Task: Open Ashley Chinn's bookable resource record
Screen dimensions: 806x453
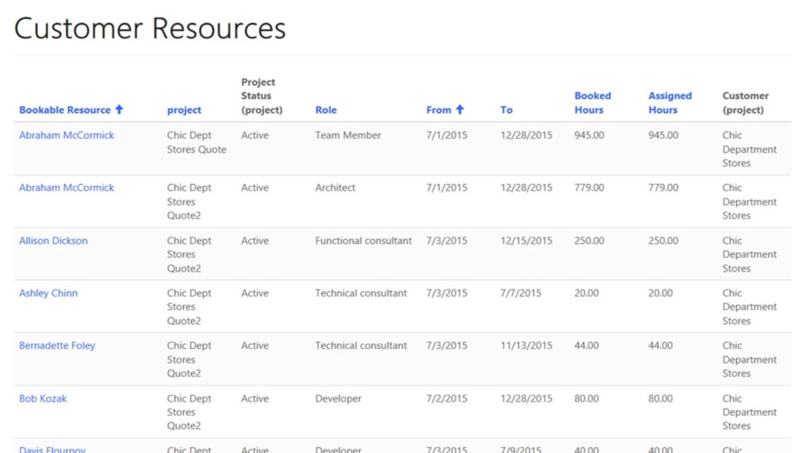Action: click(48, 293)
